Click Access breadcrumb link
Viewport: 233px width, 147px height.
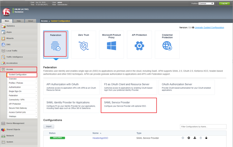tap(44, 21)
